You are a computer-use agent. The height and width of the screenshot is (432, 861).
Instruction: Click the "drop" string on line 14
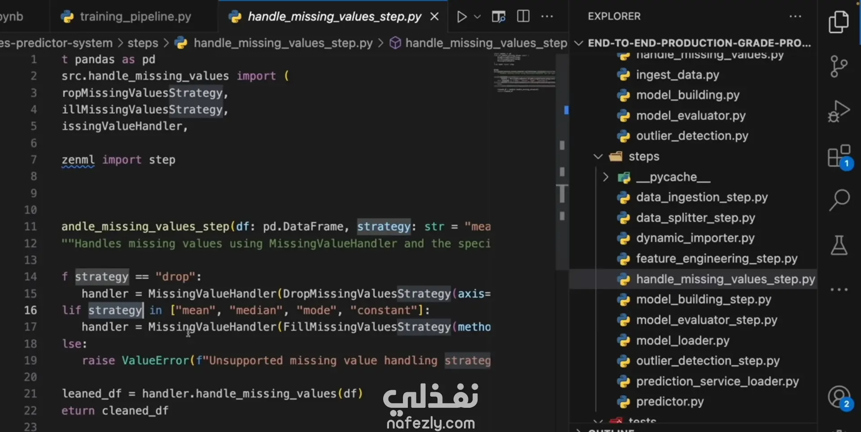click(x=175, y=277)
